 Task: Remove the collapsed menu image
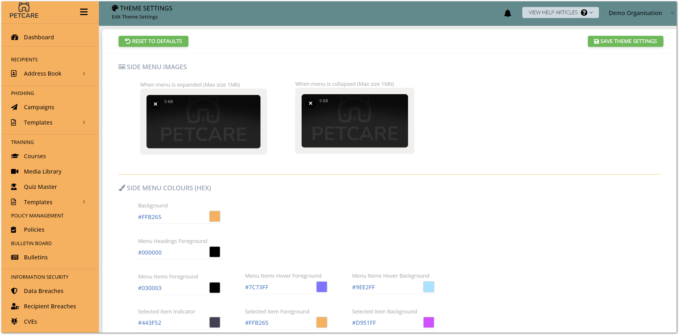coord(310,103)
